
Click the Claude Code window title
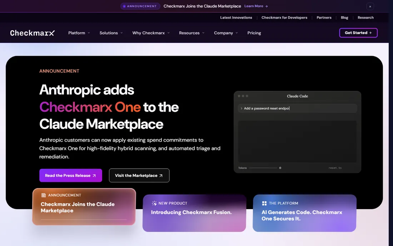[297, 96]
